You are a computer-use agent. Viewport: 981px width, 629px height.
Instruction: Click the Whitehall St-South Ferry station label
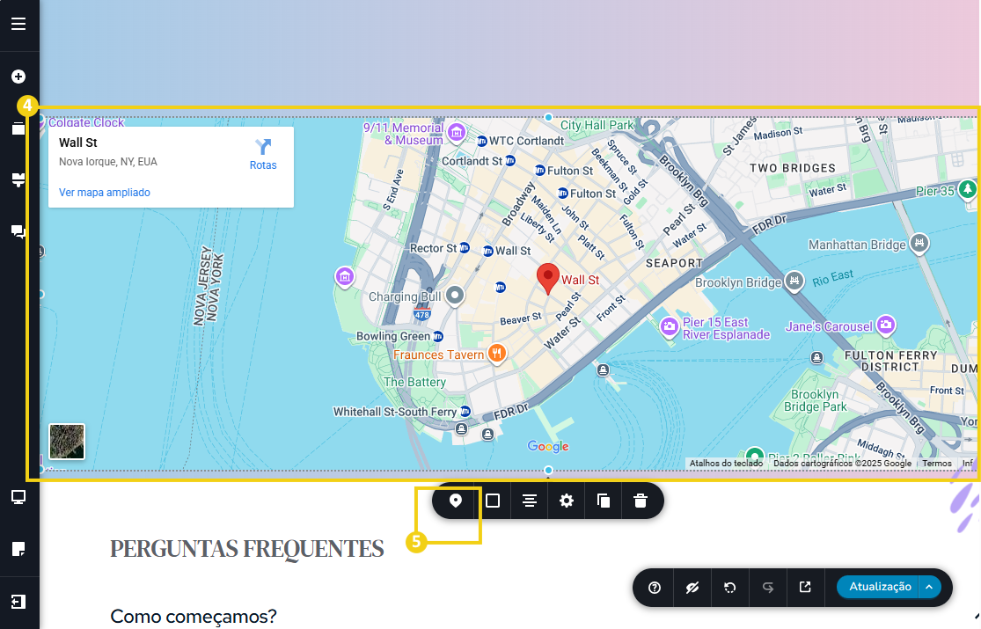pos(395,412)
